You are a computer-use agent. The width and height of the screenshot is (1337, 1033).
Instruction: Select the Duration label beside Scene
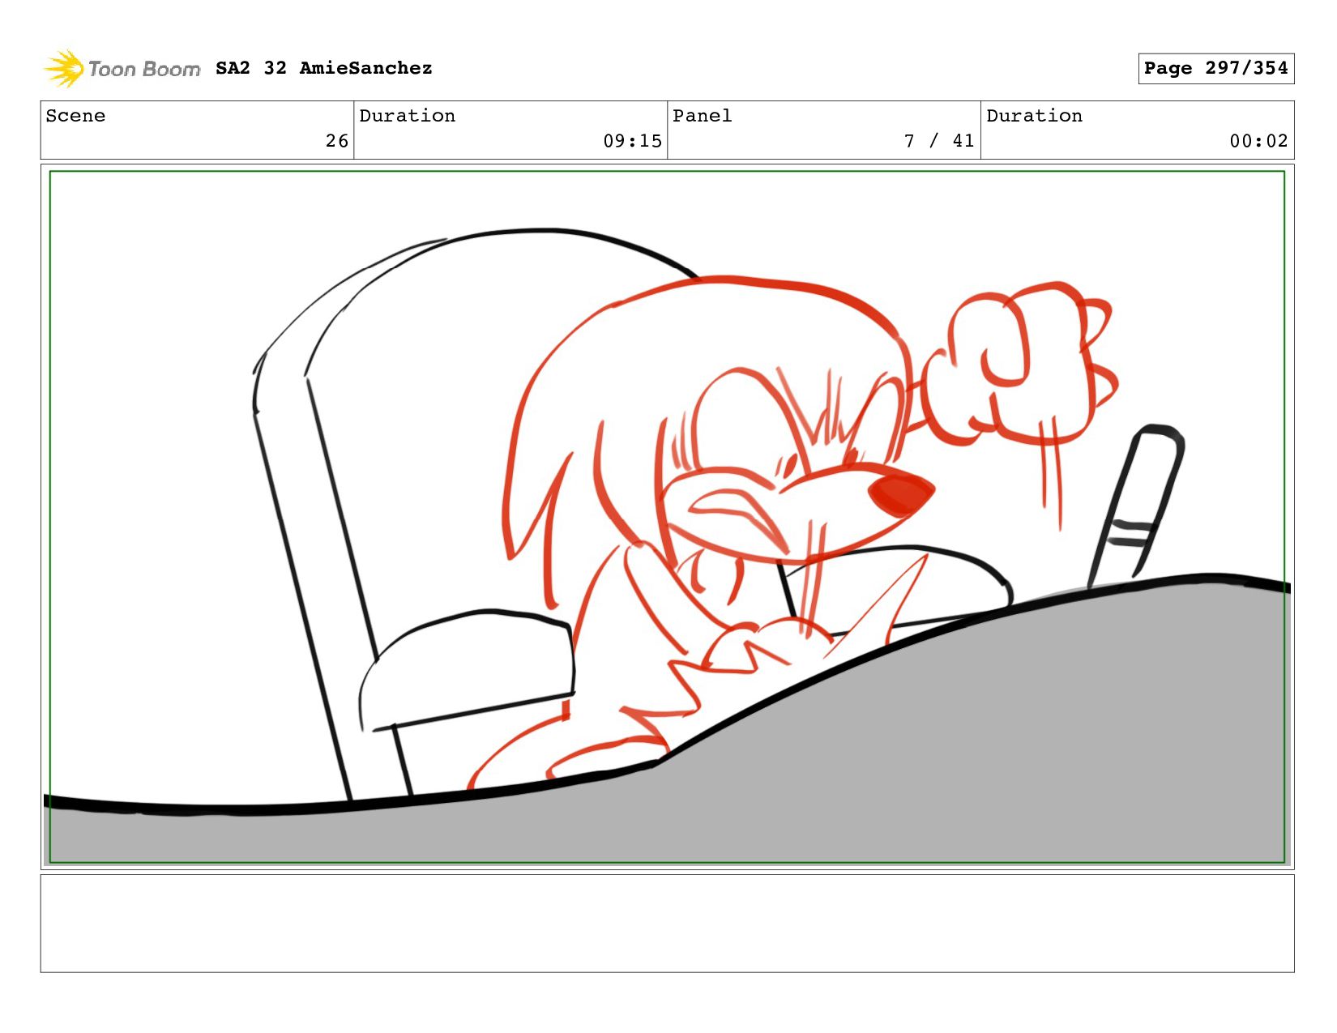(x=407, y=116)
